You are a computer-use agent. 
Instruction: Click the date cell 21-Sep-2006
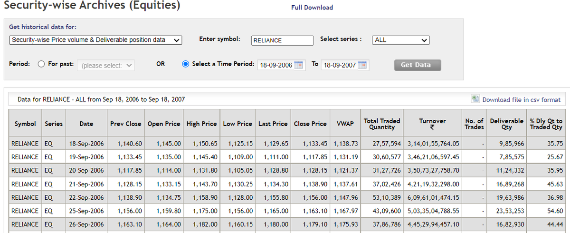click(86, 184)
